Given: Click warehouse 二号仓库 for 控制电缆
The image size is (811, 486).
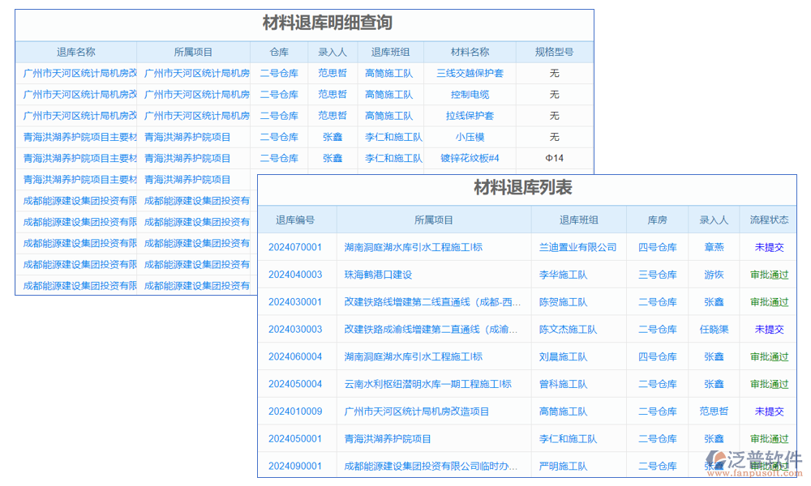Looking at the screenshot, I should pos(278,94).
